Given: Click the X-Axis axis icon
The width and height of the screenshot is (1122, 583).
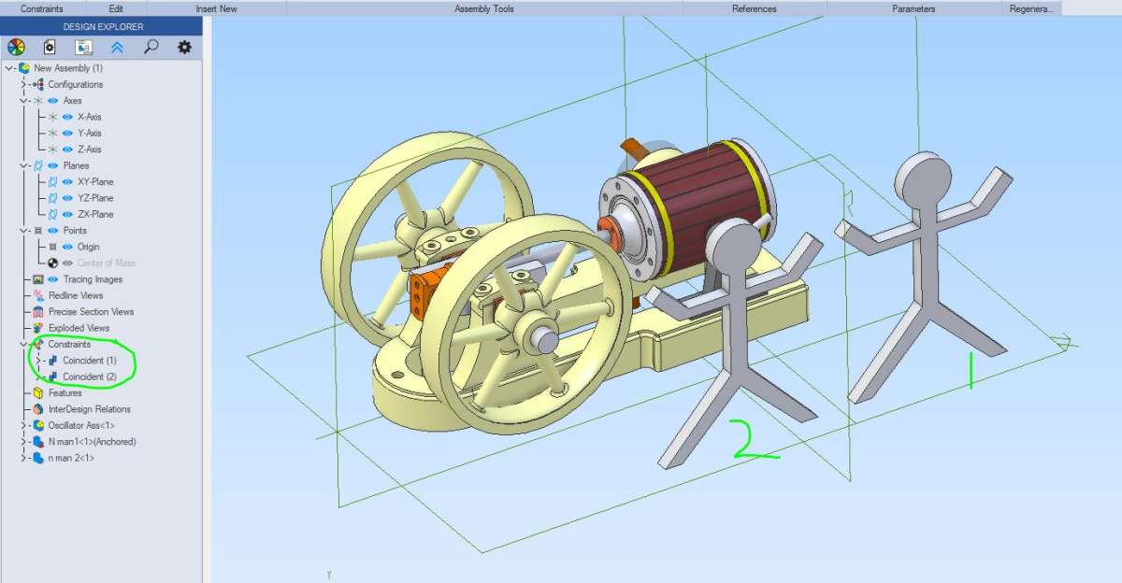Looking at the screenshot, I should 53,117.
